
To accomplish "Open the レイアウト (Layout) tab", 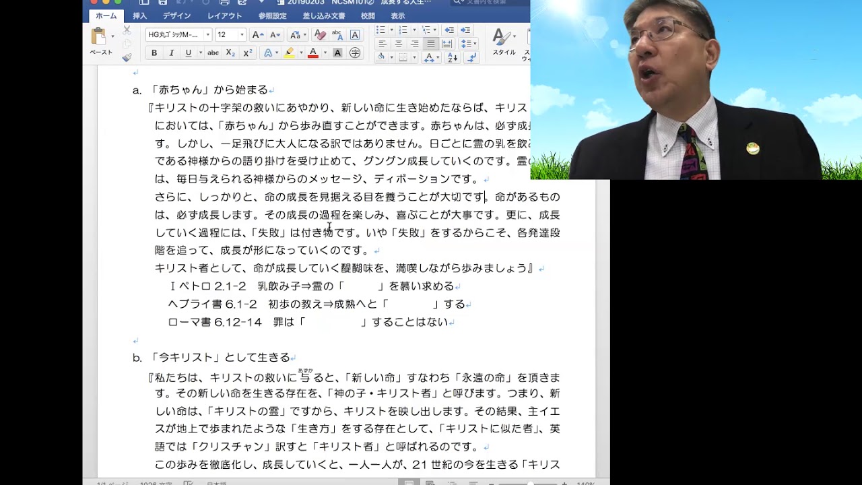I will 224,15.
